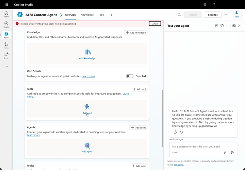
Task: Open agent Settings
Action: [213, 15]
